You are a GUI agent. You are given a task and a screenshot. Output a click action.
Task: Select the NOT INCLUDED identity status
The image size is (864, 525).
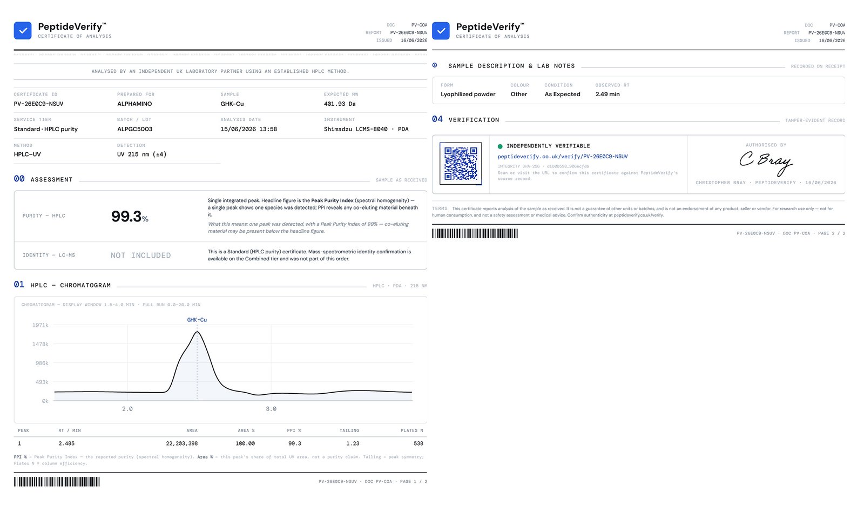pos(141,255)
